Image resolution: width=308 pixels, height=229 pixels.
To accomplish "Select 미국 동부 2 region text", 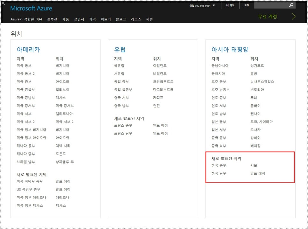I will pyautogui.click(x=26, y=74).
